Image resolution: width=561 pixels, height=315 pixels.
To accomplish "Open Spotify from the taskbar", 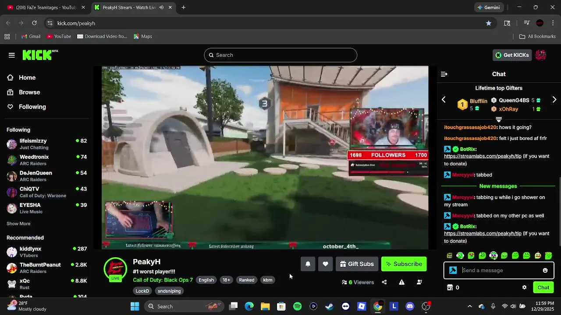I will [x=297, y=306].
